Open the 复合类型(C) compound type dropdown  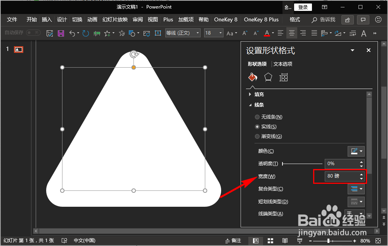(356, 189)
